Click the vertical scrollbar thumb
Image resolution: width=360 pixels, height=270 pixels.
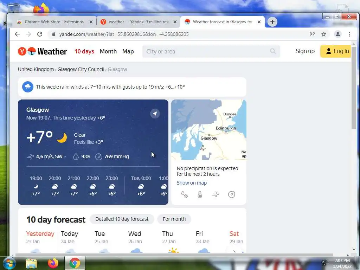point(354,87)
